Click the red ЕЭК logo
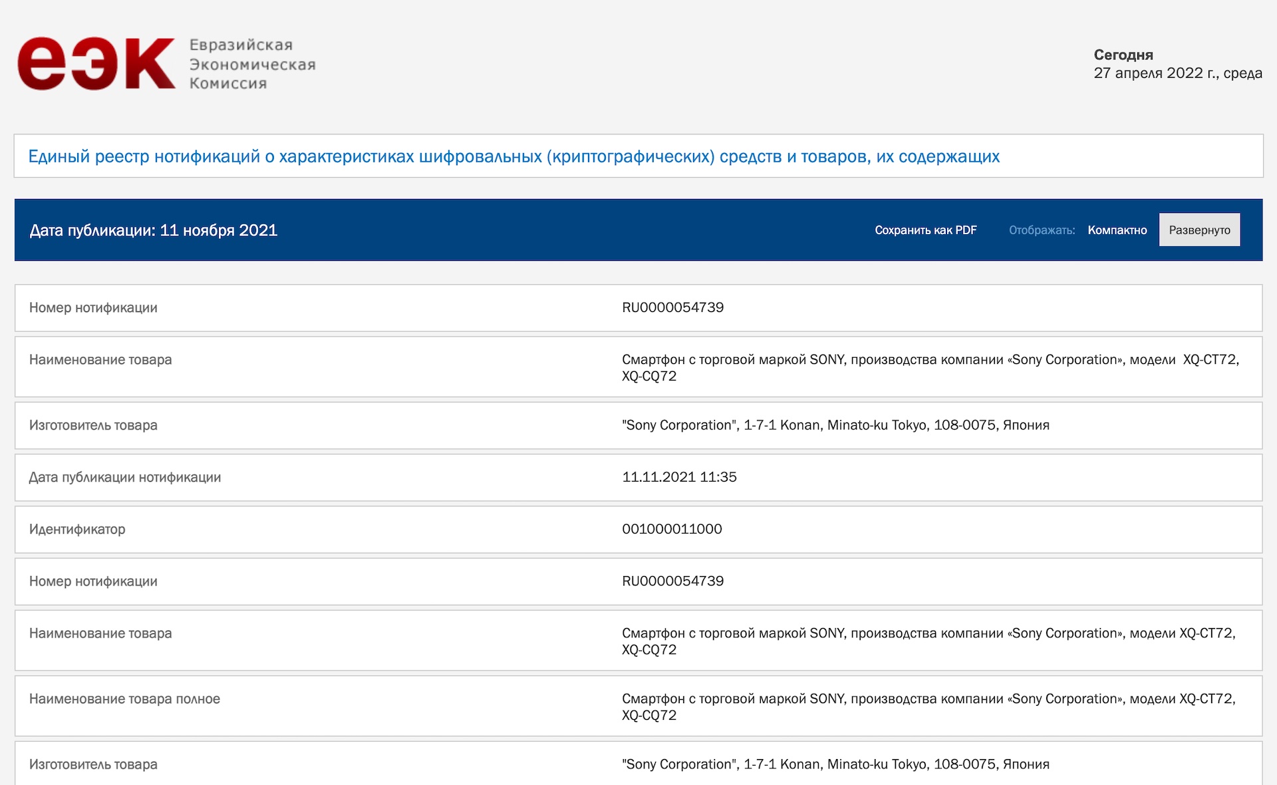The height and width of the screenshot is (785, 1277). (96, 63)
